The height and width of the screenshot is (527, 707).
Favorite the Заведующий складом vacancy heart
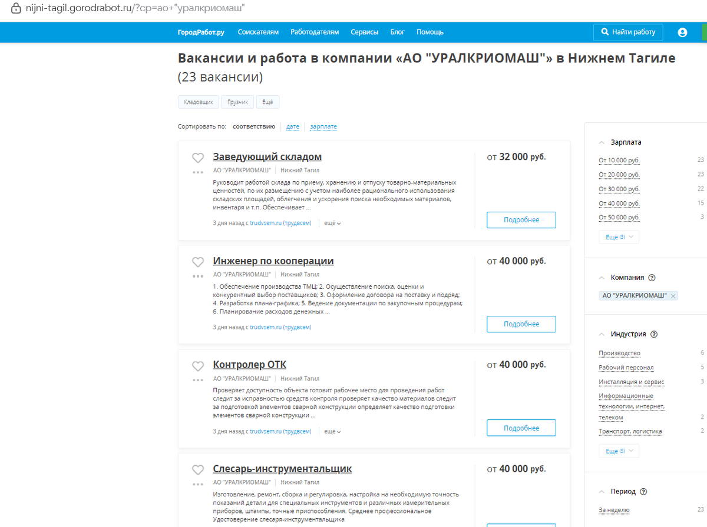point(198,158)
